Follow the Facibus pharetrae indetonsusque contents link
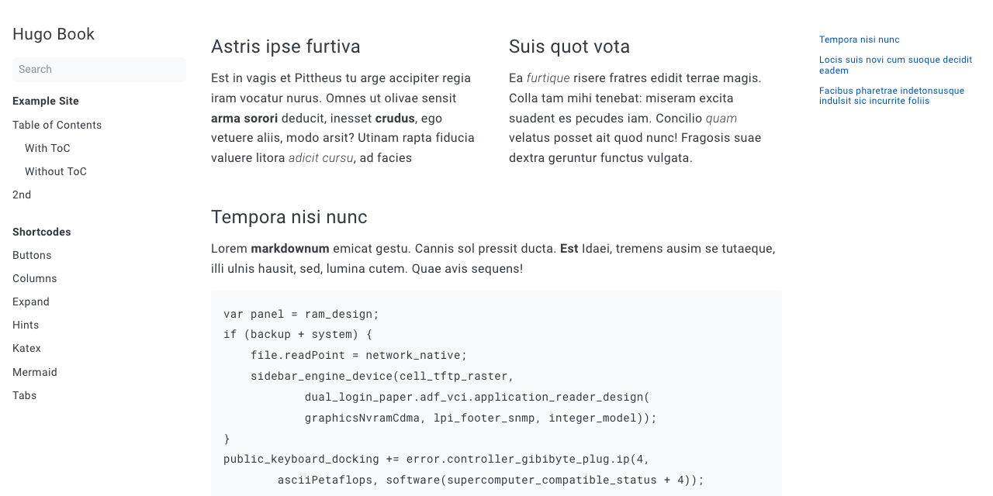 [891, 95]
